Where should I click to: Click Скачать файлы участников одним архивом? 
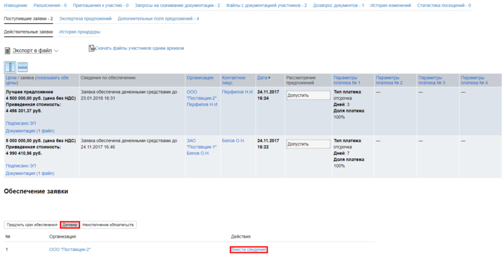click(139, 48)
